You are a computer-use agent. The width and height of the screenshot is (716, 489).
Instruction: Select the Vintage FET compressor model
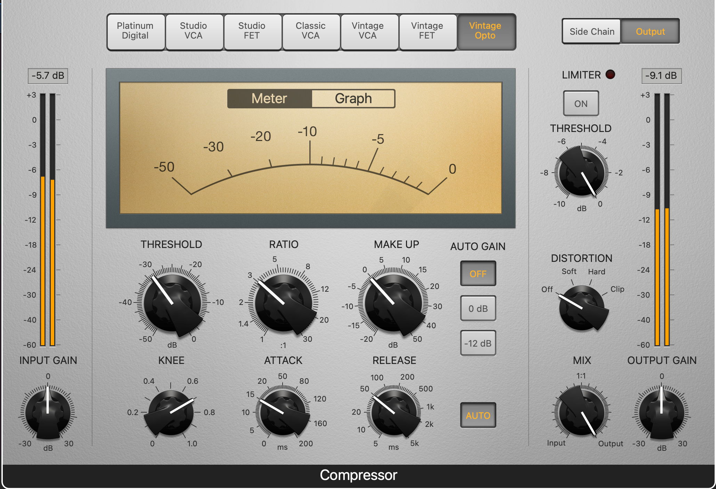point(427,31)
